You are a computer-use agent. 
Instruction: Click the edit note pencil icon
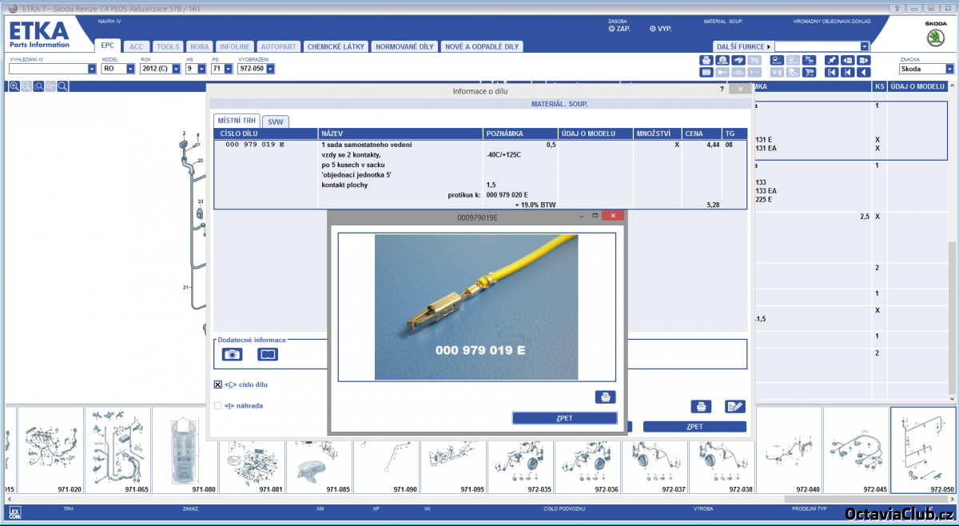coord(734,406)
